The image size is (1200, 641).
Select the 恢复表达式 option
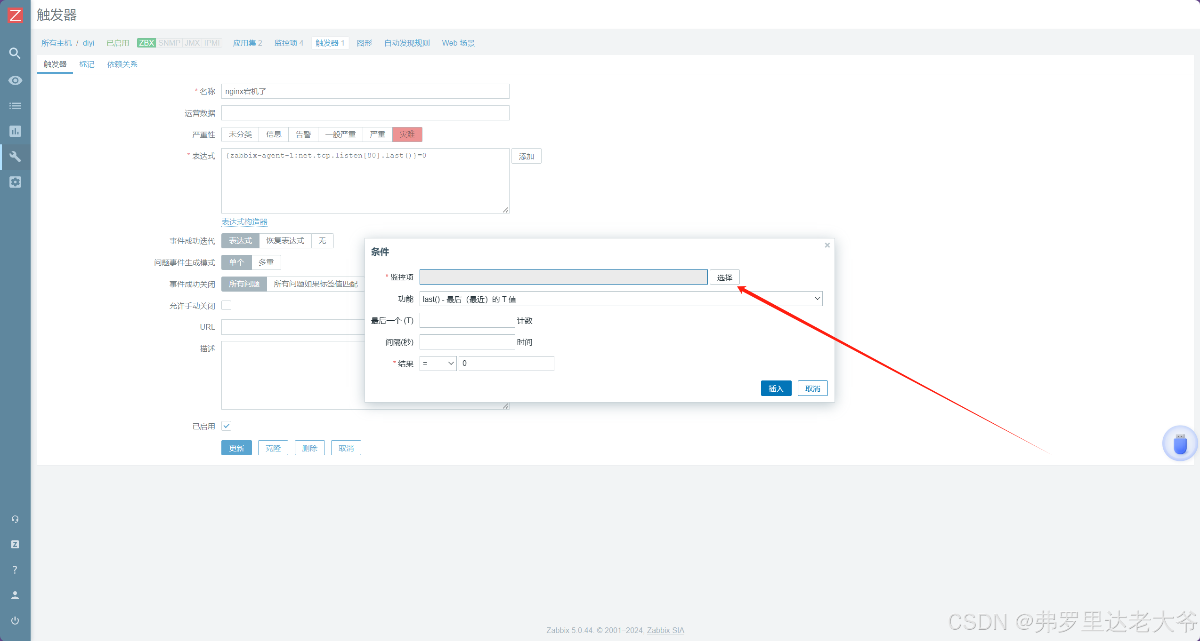pyautogui.click(x=285, y=241)
